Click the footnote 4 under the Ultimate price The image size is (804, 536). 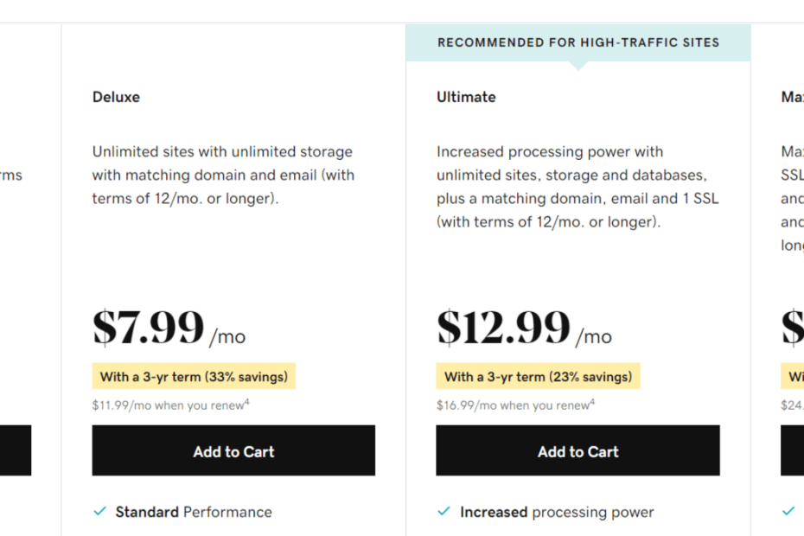[x=593, y=400]
